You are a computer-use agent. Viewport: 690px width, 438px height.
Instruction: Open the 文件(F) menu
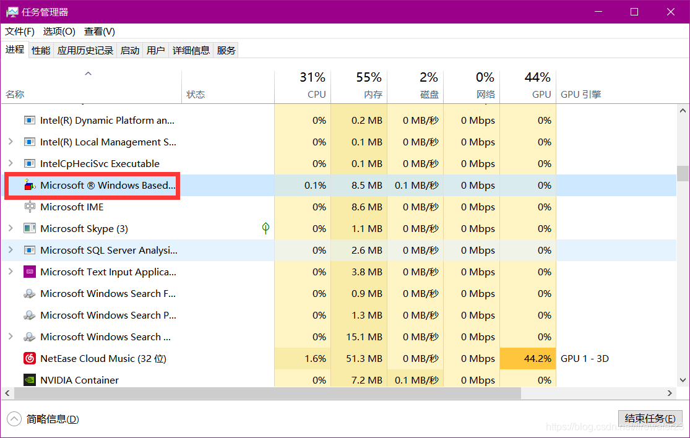click(19, 32)
